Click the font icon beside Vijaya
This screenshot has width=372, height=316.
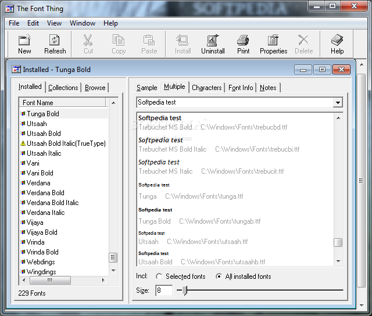click(x=23, y=222)
